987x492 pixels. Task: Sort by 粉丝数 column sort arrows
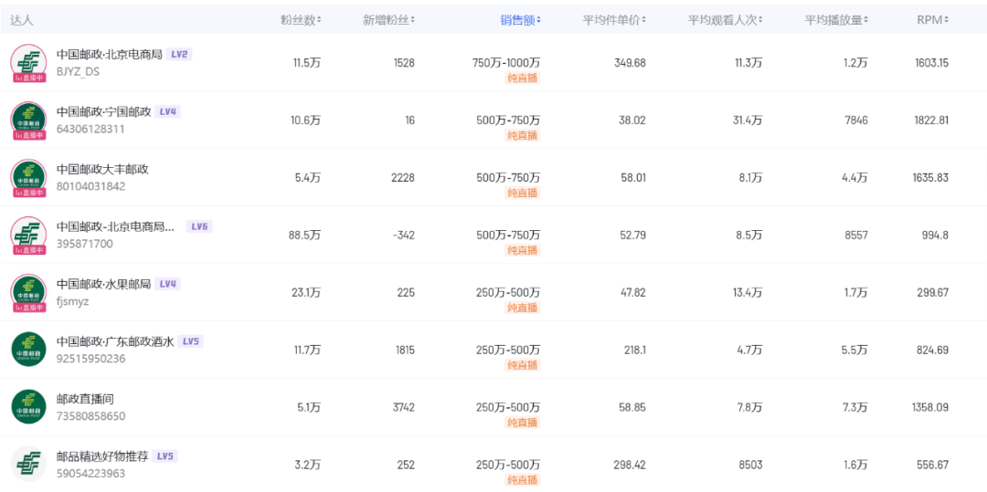click(319, 20)
